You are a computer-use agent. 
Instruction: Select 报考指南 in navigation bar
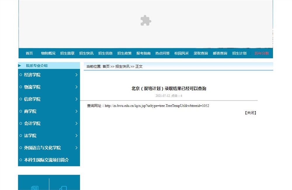tap(143, 53)
